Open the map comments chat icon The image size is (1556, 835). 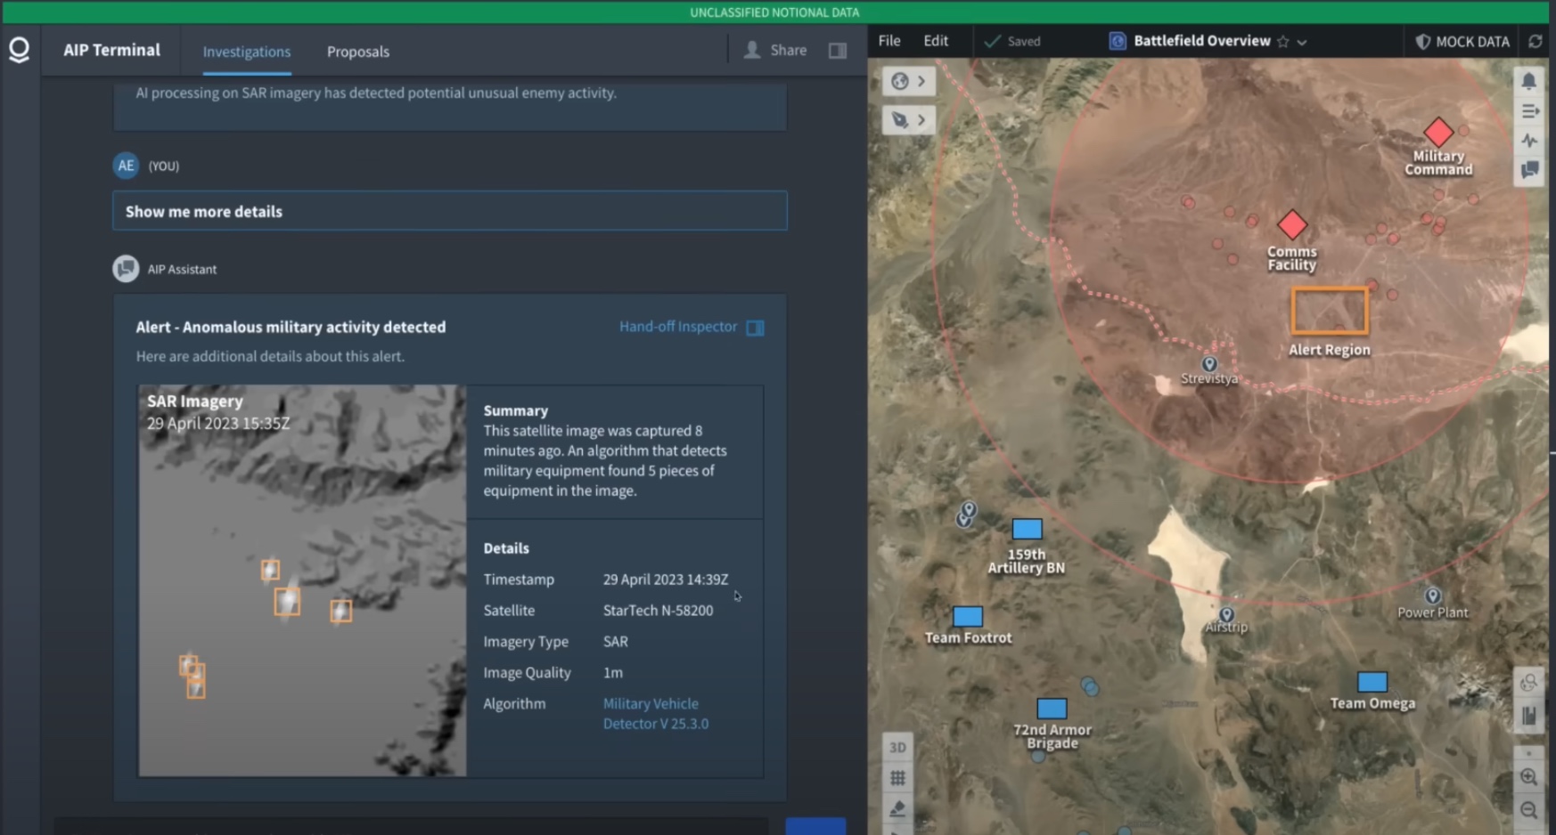coord(1529,170)
